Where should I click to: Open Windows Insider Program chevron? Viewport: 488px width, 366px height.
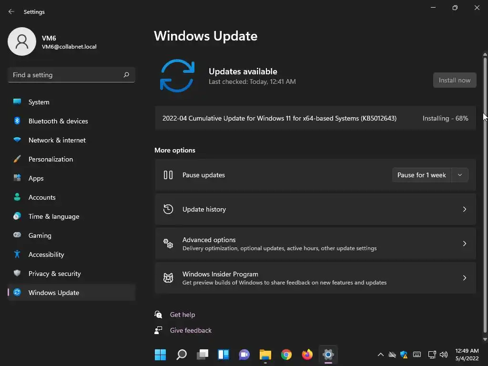(x=464, y=278)
